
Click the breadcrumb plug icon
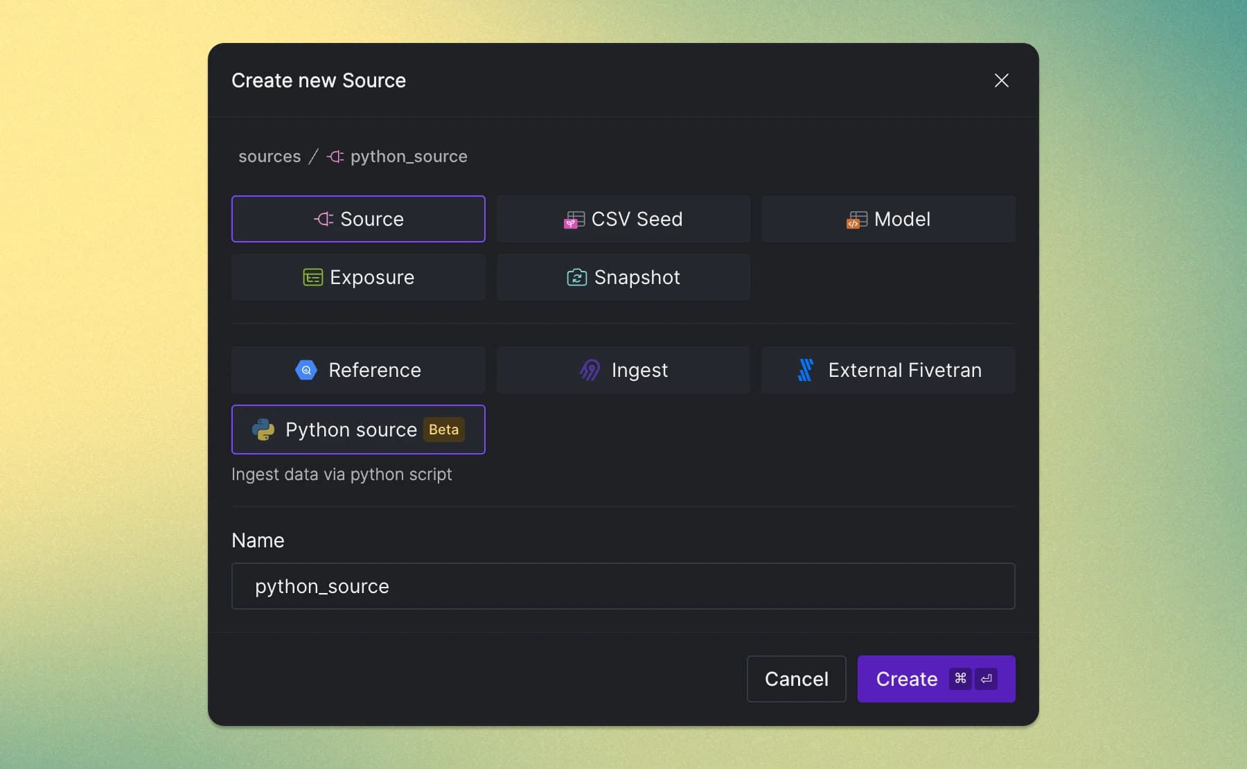335,157
